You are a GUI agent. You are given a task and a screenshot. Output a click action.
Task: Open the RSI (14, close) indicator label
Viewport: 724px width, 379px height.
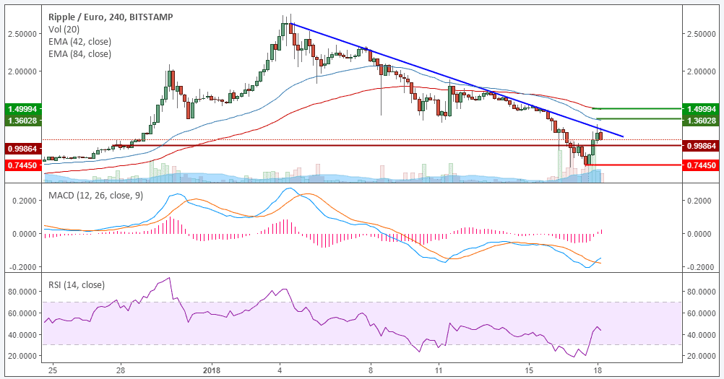point(77,285)
